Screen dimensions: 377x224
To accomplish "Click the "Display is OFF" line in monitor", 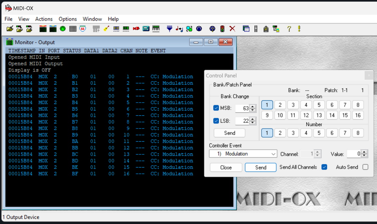I will click(x=30, y=70).
